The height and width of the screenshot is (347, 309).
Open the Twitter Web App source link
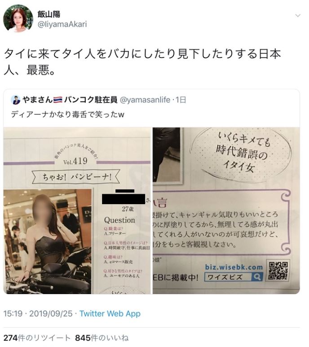pos(110,314)
